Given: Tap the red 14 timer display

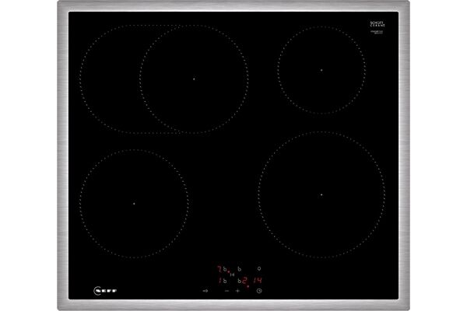Looking at the screenshot, I should coord(258,281).
